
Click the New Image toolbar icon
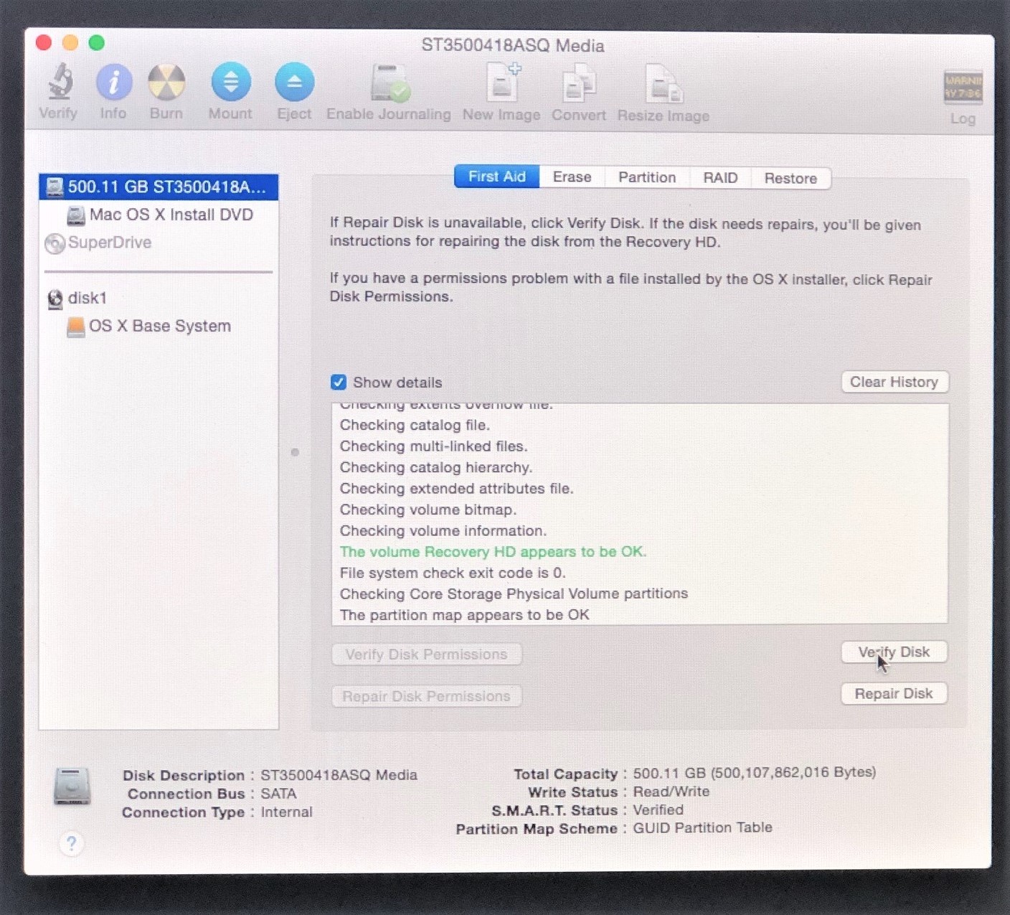click(x=503, y=83)
